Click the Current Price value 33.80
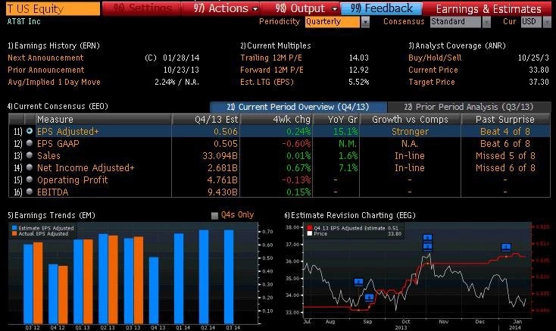Screen dimensions: 556x331 pyautogui.click(x=539, y=70)
